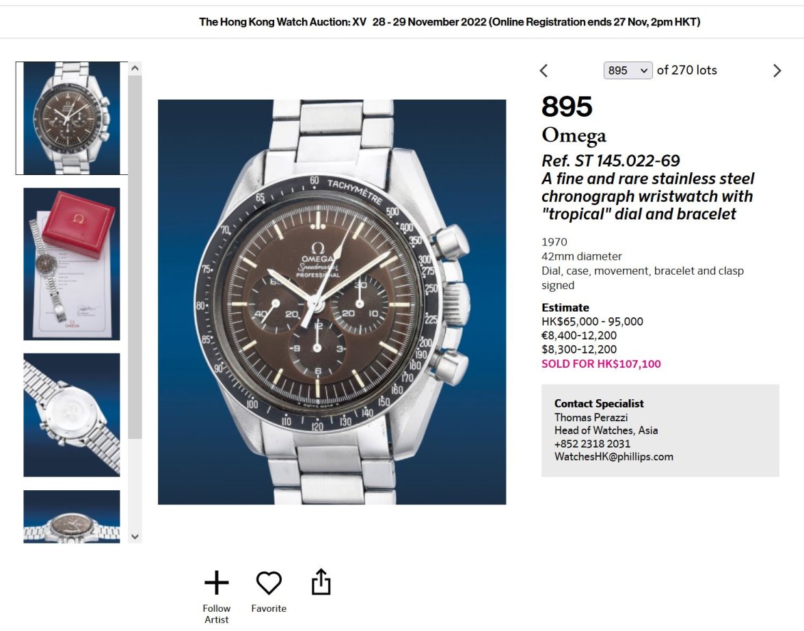The image size is (804, 631).
Task: Select thumbnail with red Omega box
Action: [x=72, y=264]
